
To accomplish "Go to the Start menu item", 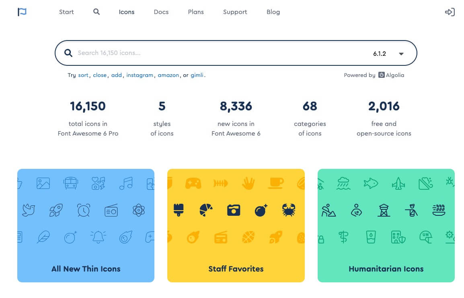I will pos(66,12).
